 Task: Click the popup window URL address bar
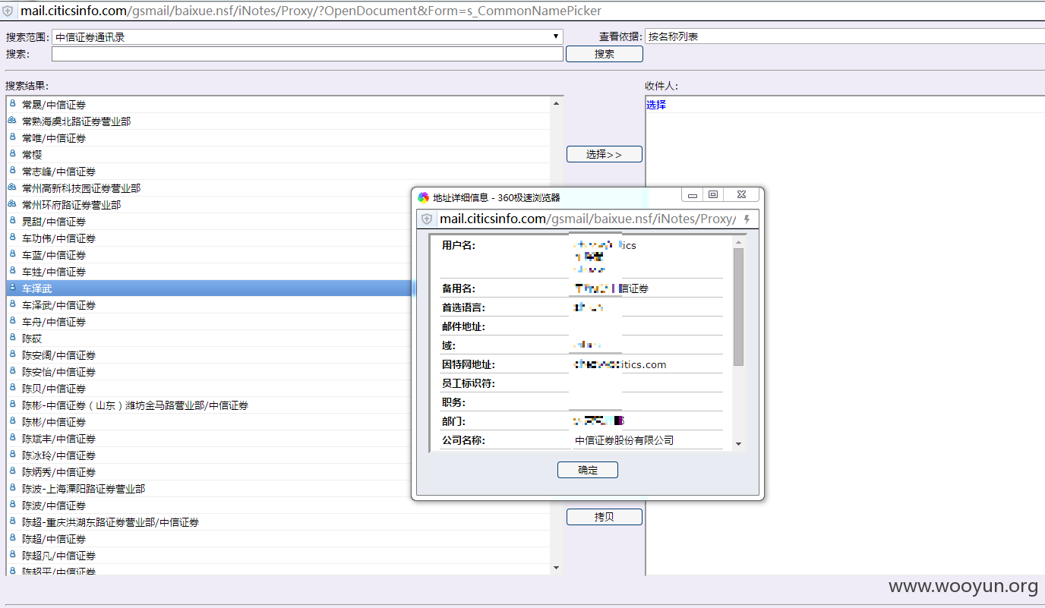click(x=588, y=219)
